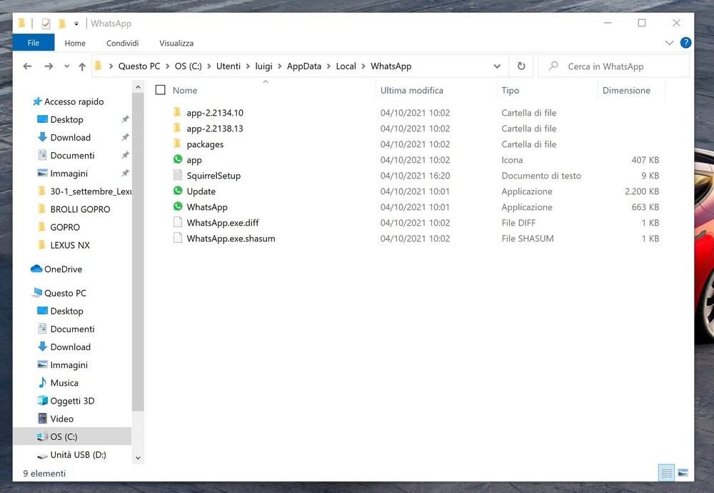
Task: Click the Video filmstrip icon in sidebar
Action: coord(42,418)
